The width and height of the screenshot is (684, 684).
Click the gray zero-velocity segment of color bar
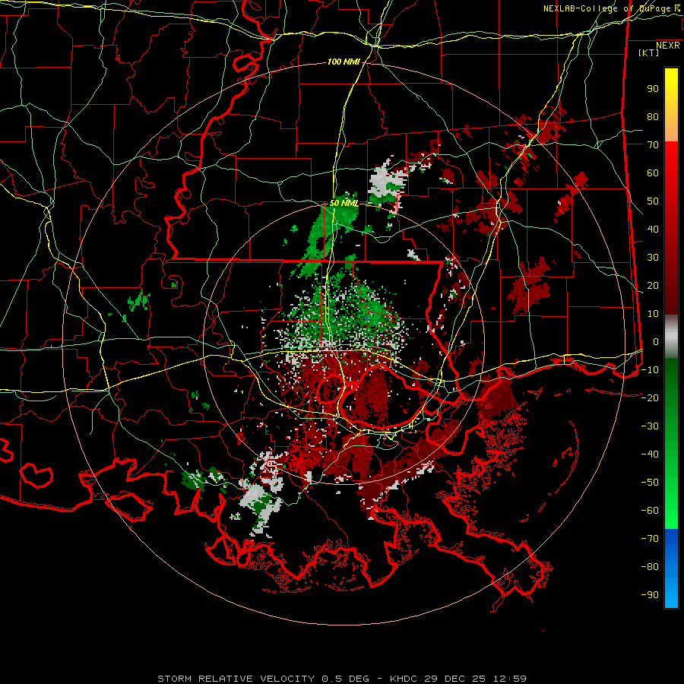pos(671,337)
